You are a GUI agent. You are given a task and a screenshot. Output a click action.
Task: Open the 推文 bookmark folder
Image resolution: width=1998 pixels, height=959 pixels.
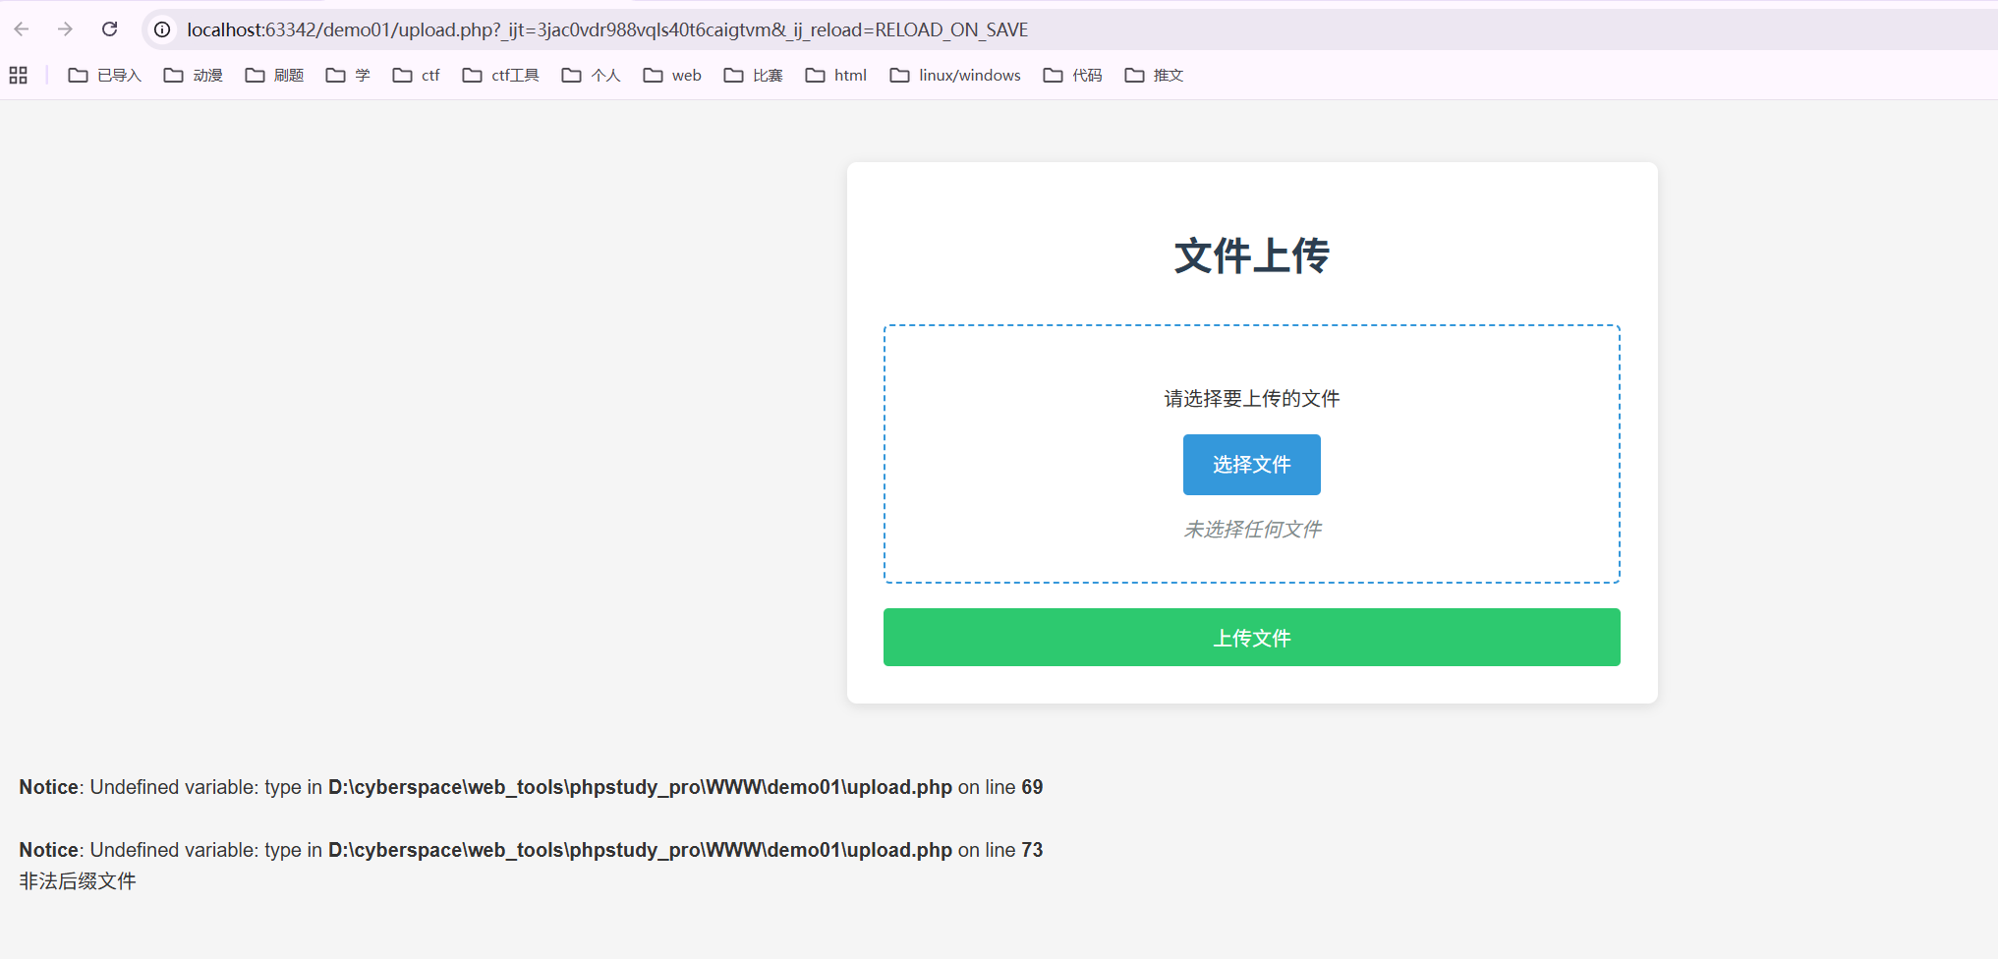tap(1154, 75)
